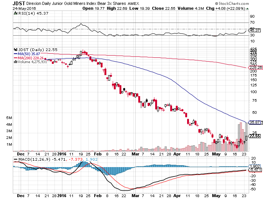This screenshot has width=263, height=199.
Task: Click the volume bars icon in the legend
Action: [x=15, y=62]
